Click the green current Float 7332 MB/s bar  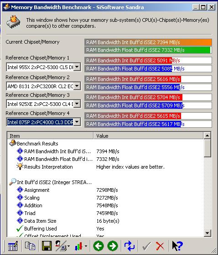[148, 50]
